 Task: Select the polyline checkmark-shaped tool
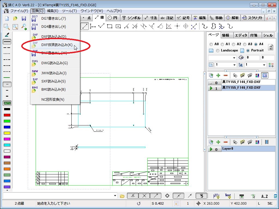(101, 26)
